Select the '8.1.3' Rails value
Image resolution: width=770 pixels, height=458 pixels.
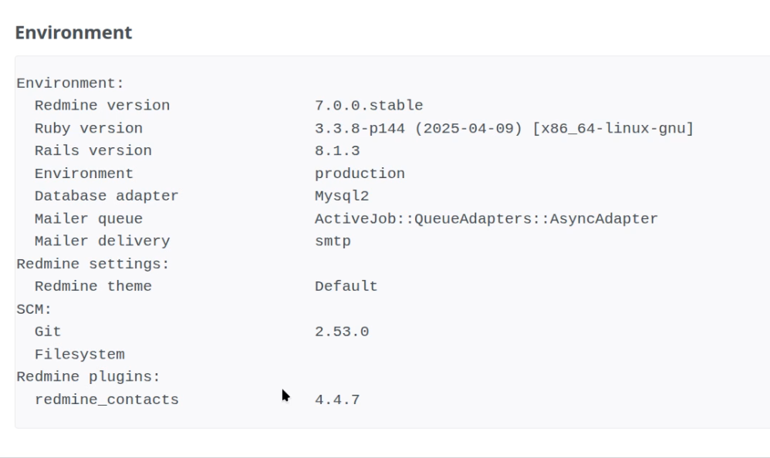[x=337, y=150]
